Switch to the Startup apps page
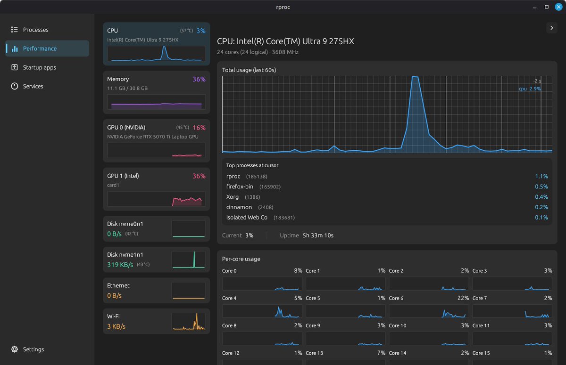566x365 pixels. coord(47,67)
